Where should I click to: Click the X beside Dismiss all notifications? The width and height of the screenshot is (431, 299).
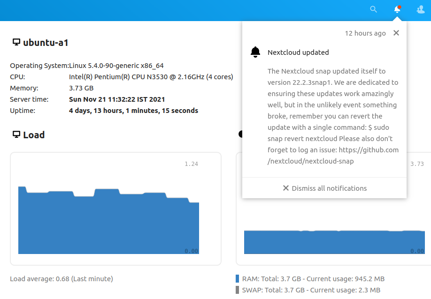click(x=285, y=188)
